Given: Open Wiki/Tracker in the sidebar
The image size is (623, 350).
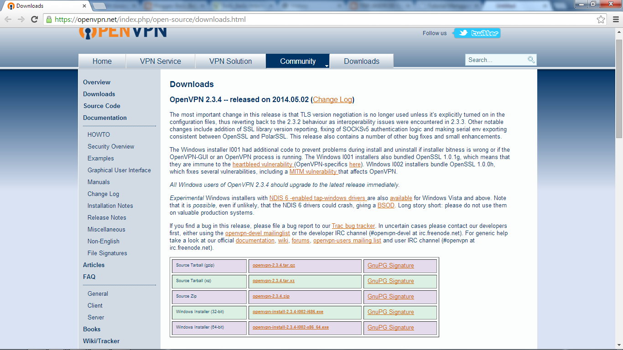Looking at the screenshot, I should coord(101,341).
